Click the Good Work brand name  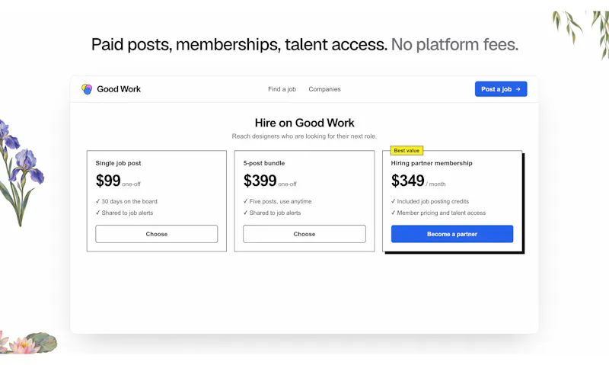(119, 89)
